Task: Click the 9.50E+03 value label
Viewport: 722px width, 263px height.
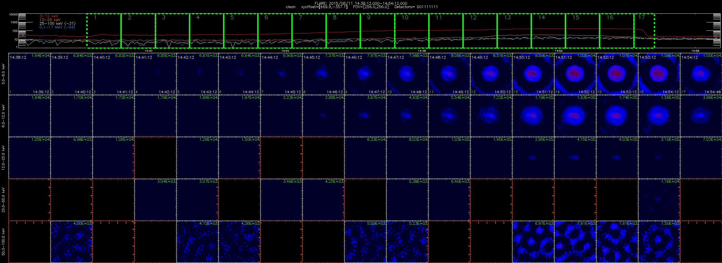Action: 544,55
